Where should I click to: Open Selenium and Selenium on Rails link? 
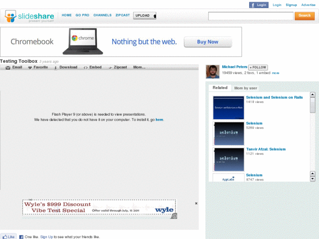(x=274, y=97)
